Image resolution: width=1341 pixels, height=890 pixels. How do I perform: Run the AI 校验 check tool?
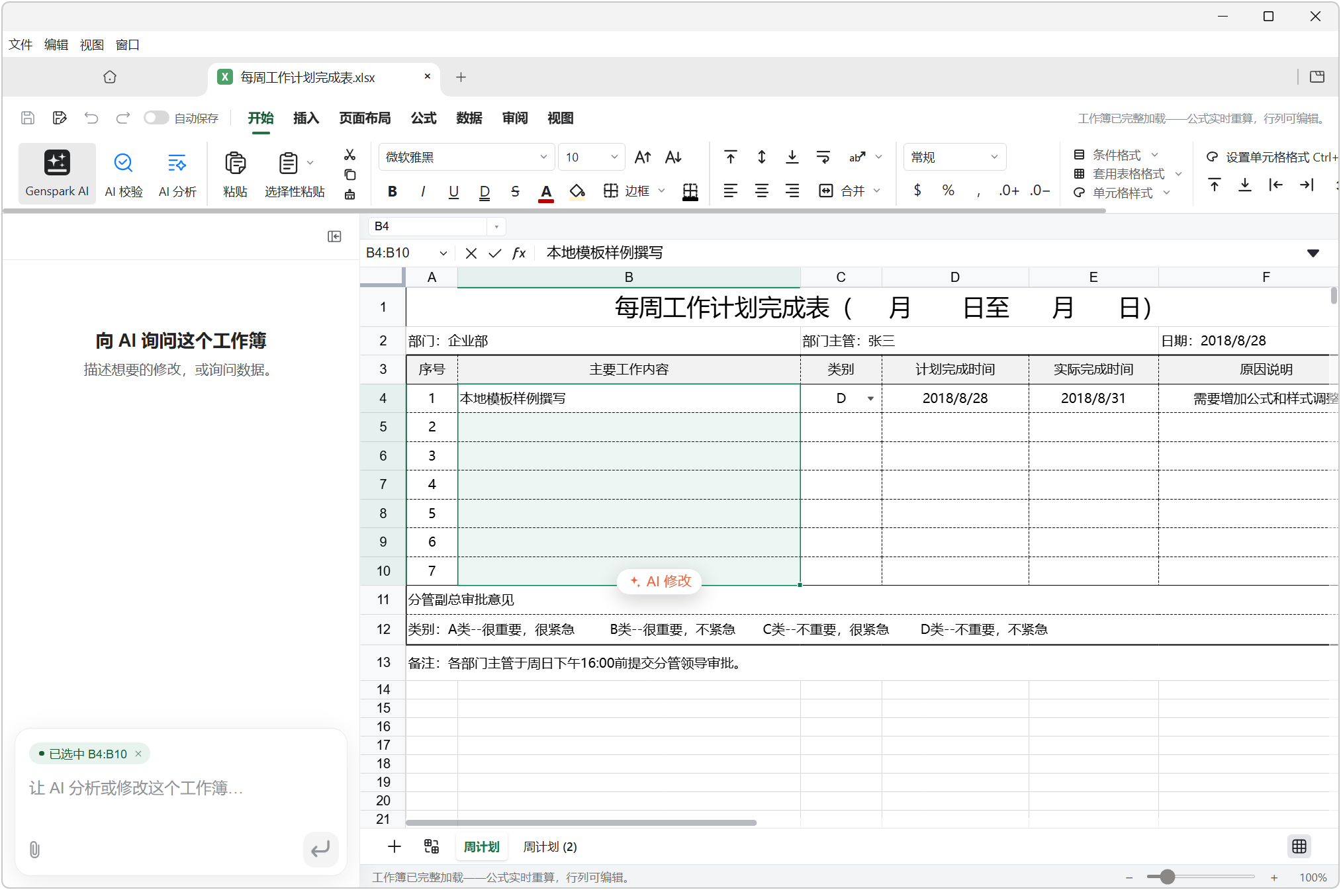pos(124,173)
